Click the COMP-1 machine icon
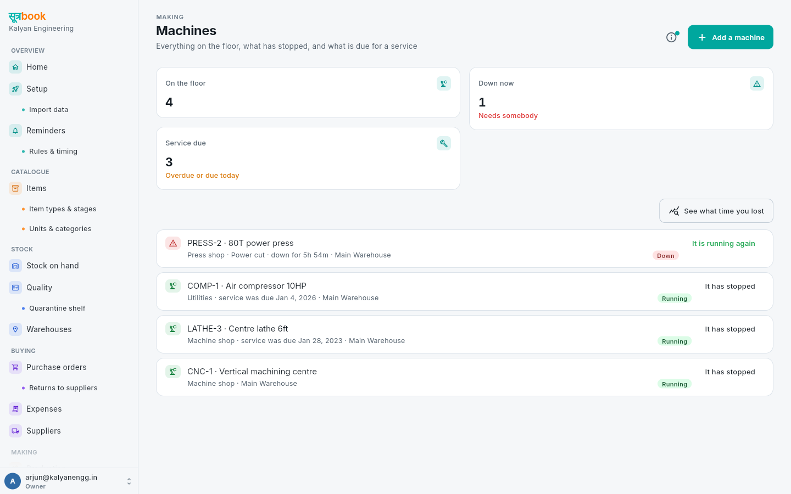 173,286
